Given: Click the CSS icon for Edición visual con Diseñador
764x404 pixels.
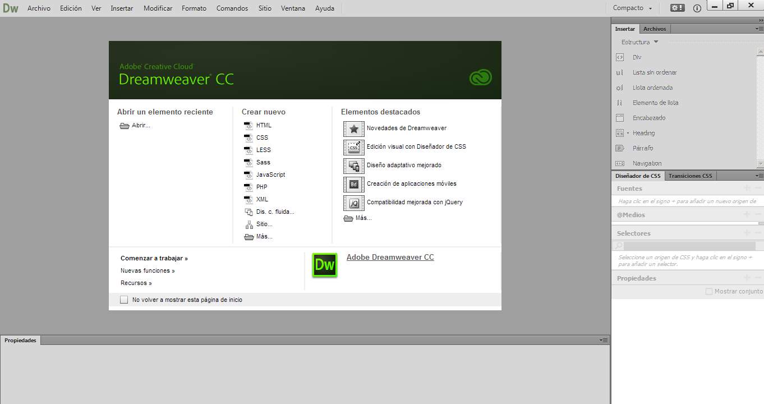Looking at the screenshot, I should pos(354,147).
